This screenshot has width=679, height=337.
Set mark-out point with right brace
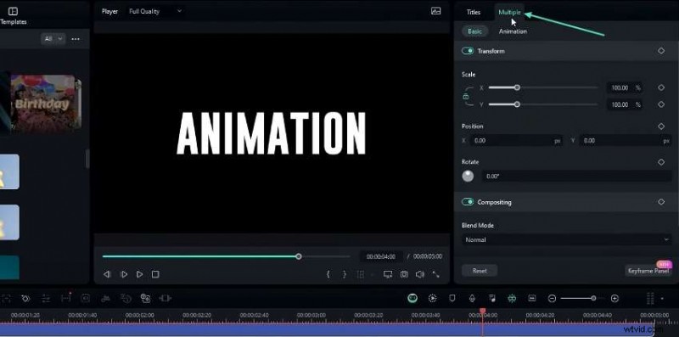coord(345,274)
